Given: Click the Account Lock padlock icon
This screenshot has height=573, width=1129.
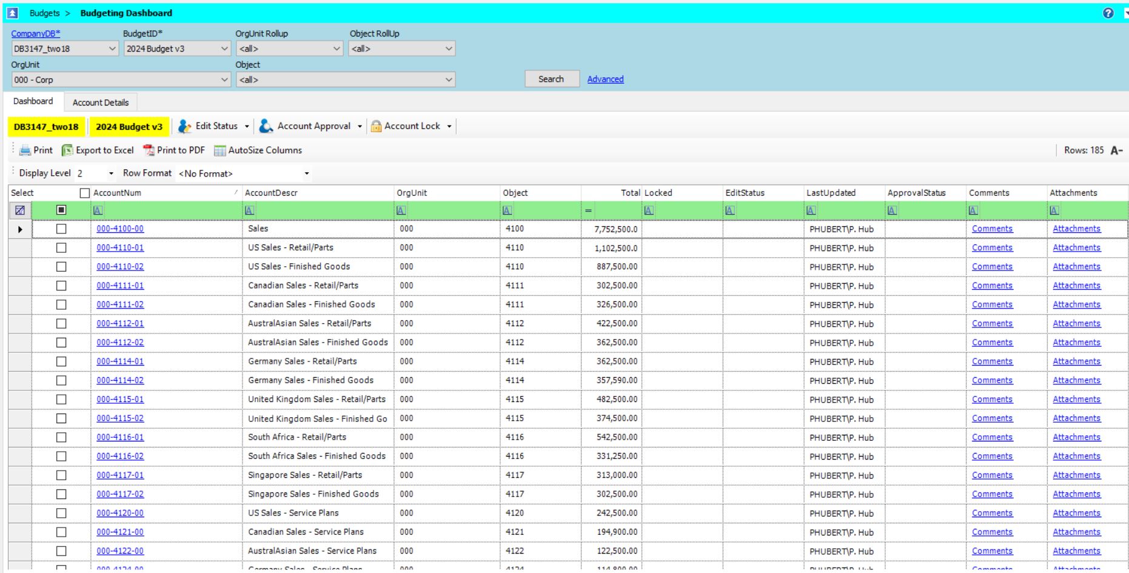Looking at the screenshot, I should coord(376,126).
